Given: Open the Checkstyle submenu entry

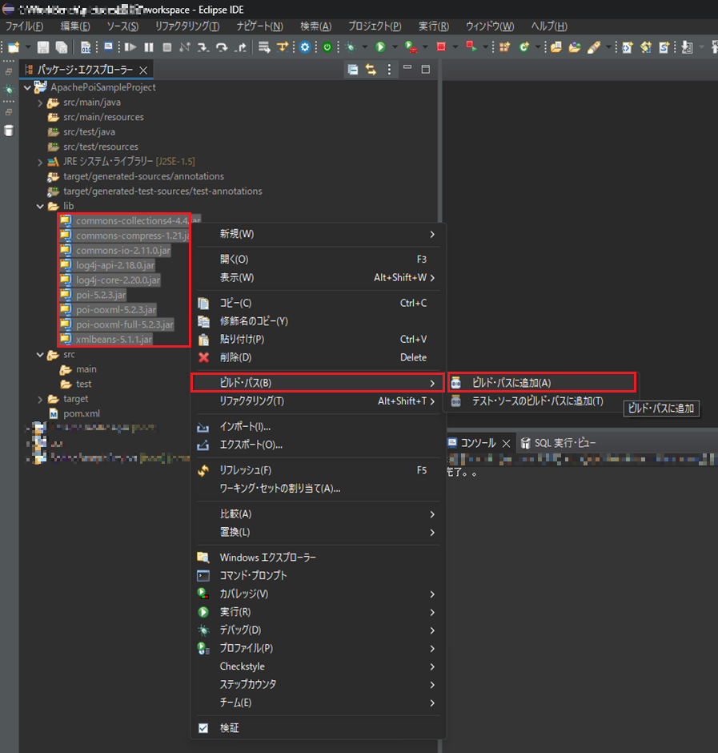Looking at the screenshot, I should 317,666.
